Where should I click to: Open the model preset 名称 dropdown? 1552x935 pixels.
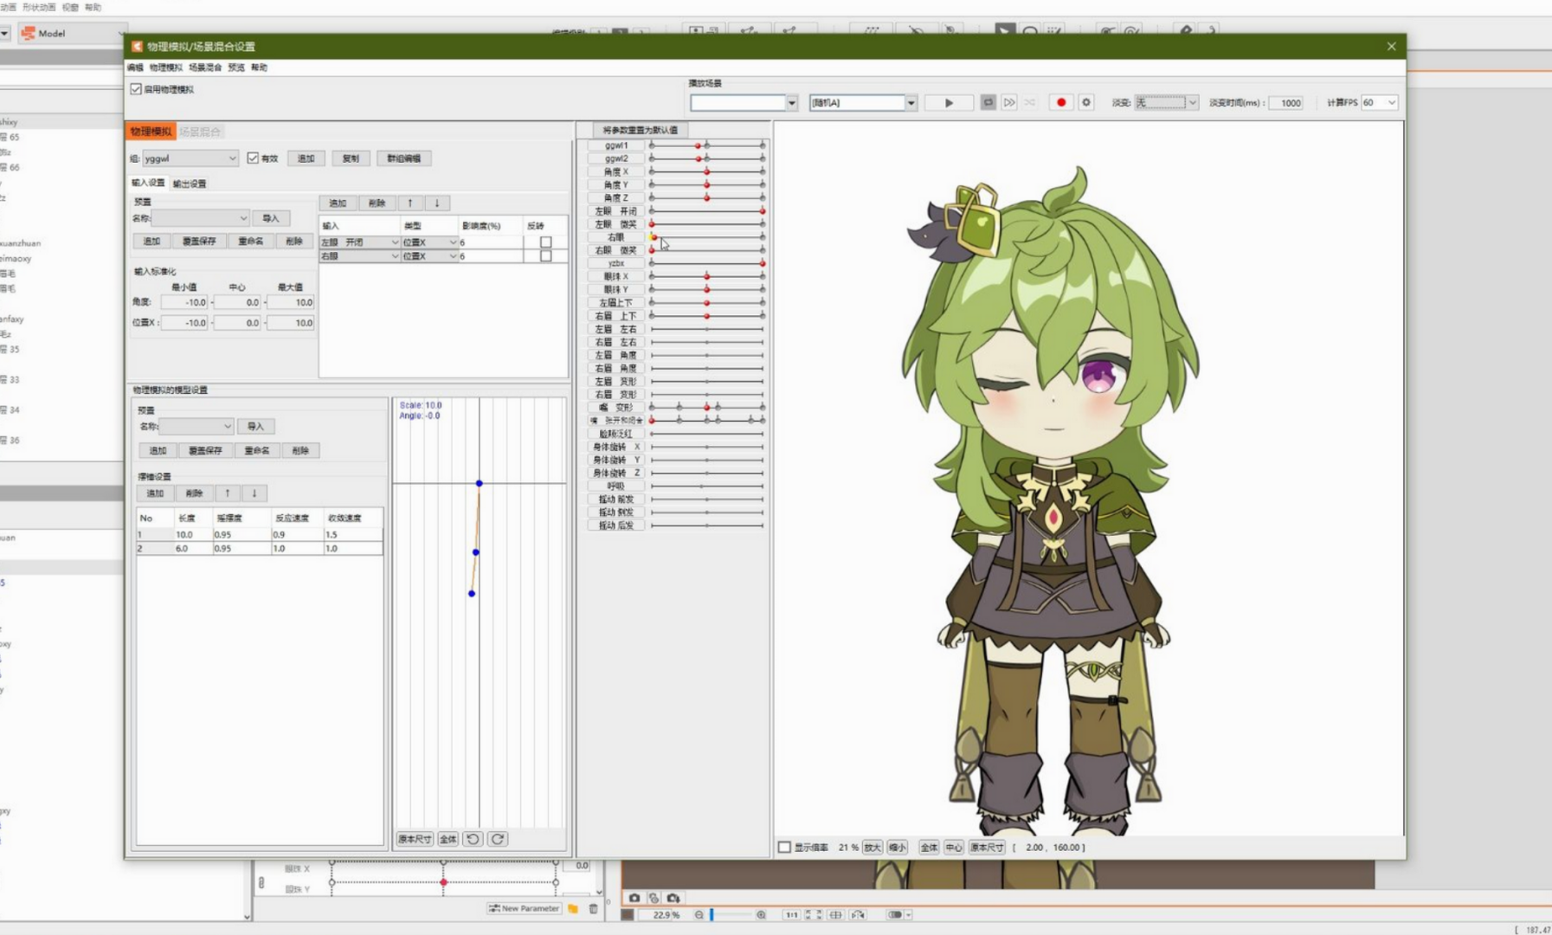tap(196, 426)
